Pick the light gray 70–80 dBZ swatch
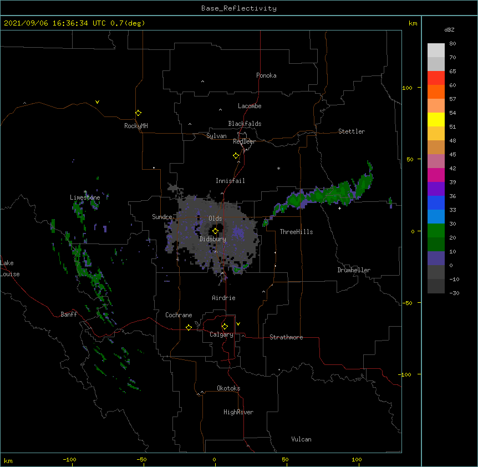The height and width of the screenshot is (467, 478). [436, 50]
